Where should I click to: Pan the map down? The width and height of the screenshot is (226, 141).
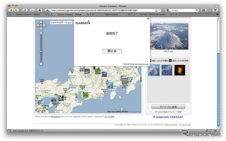(x=41, y=29)
